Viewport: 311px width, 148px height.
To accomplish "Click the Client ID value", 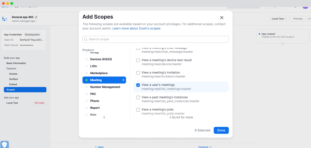I will (31, 40).
